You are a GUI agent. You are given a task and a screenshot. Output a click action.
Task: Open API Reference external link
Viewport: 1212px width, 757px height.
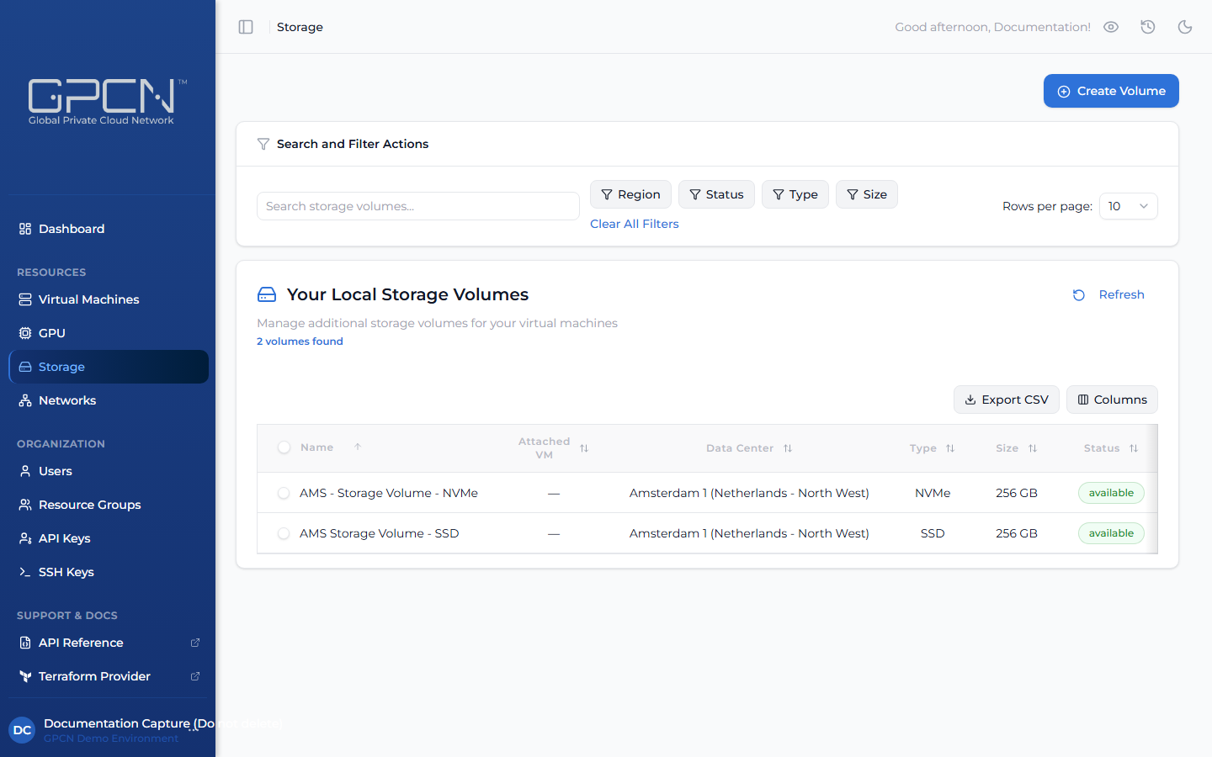tap(108, 643)
